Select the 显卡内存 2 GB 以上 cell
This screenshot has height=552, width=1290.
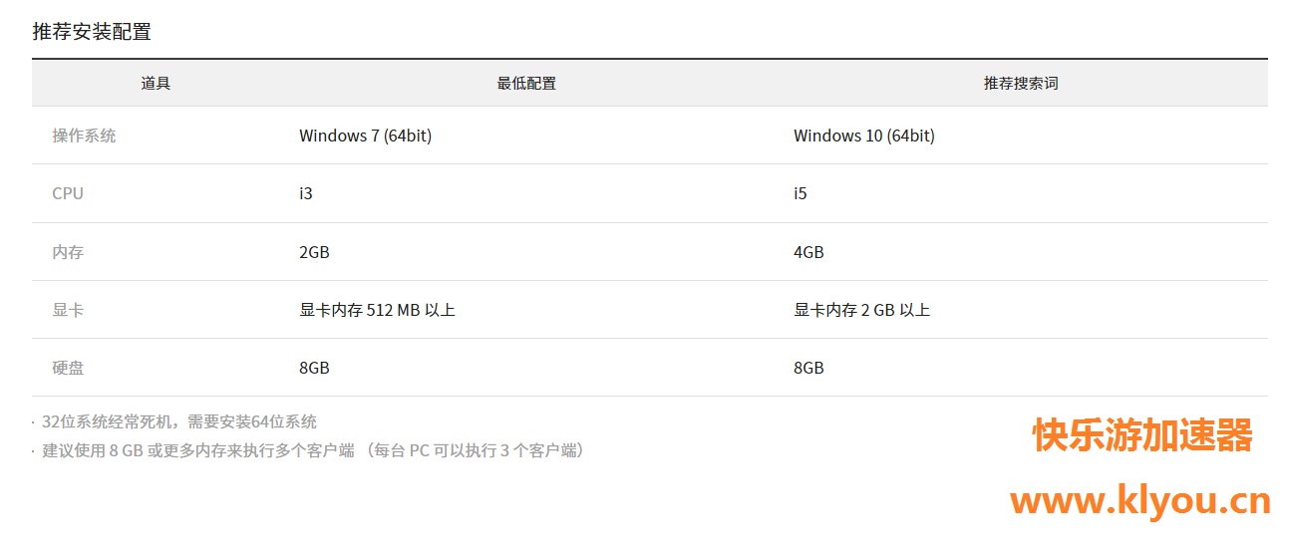click(861, 310)
